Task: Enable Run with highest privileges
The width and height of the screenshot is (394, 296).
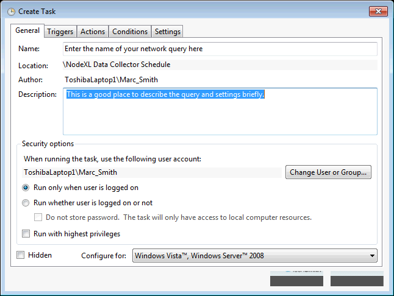Action: [26, 233]
